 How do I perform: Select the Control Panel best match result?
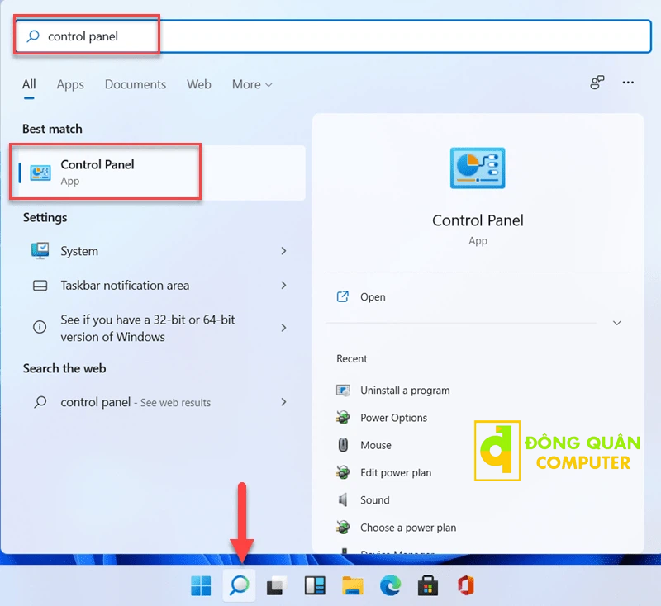pyautogui.click(x=159, y=173)
